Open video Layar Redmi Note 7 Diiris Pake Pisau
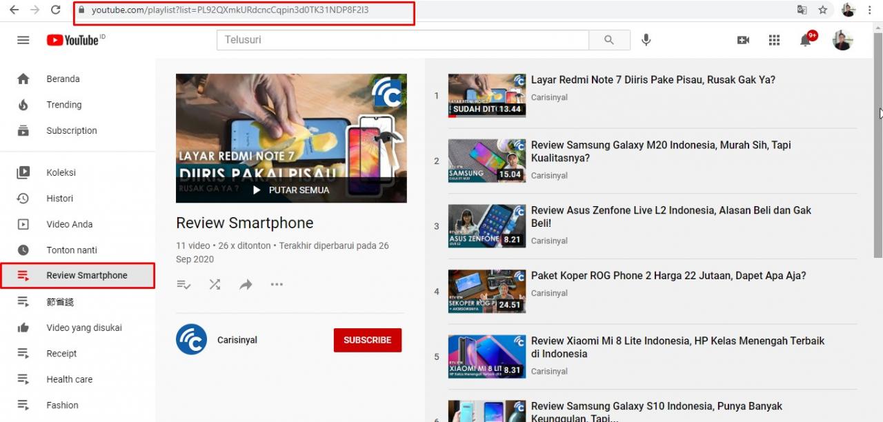Image resolution: width=883 pixels, height=422 pixels. [x=653, y=80]
